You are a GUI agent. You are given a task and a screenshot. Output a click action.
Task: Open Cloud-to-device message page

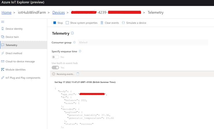pyautogui.click(x=24, y=61)
